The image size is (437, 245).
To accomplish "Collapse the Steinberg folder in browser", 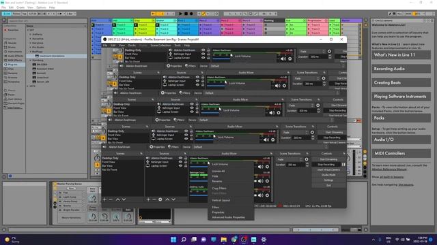I will [x=30, y=60].
